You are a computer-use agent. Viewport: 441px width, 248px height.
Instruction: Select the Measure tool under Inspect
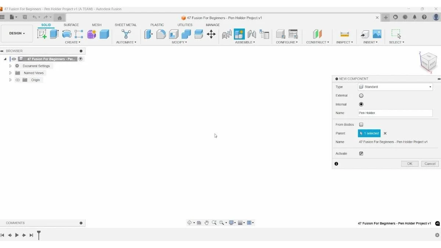345,34
